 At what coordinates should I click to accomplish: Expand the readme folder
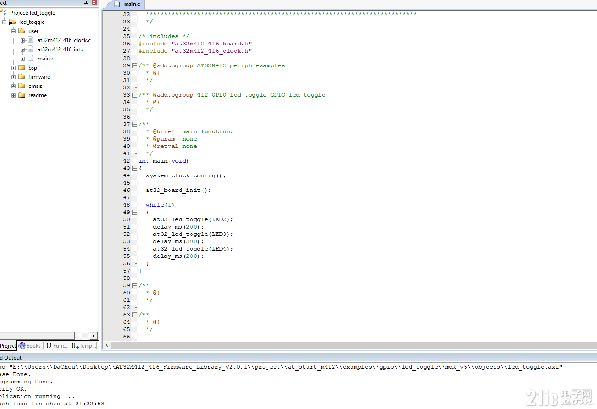click(14, 95)
